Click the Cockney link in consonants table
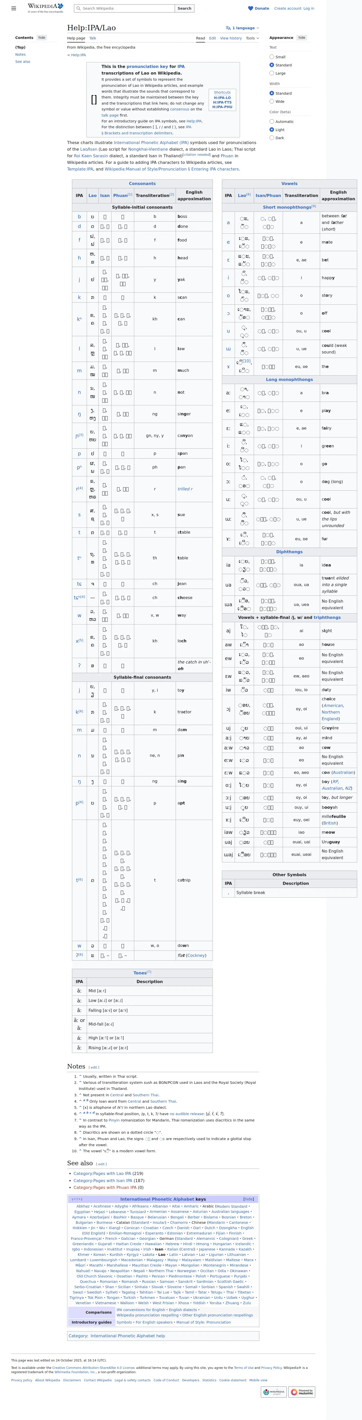This screenshot has width=362, height=1420. pyautogui.click(x=196, y=955)
